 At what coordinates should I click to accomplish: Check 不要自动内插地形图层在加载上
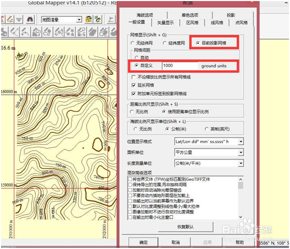(x=130, y=195)
